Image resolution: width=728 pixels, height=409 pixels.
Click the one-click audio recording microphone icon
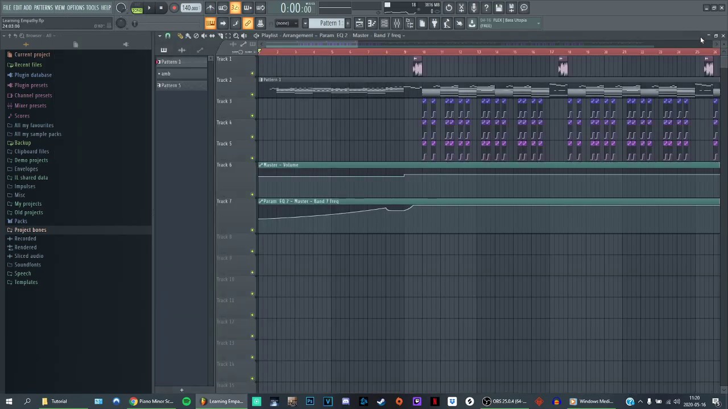pyautogui.click(x=474, y=8)
